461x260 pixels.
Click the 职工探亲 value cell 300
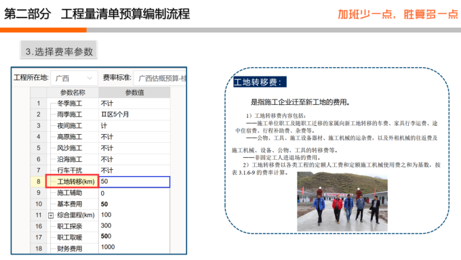pyautogui.click(x=134, y=226)
